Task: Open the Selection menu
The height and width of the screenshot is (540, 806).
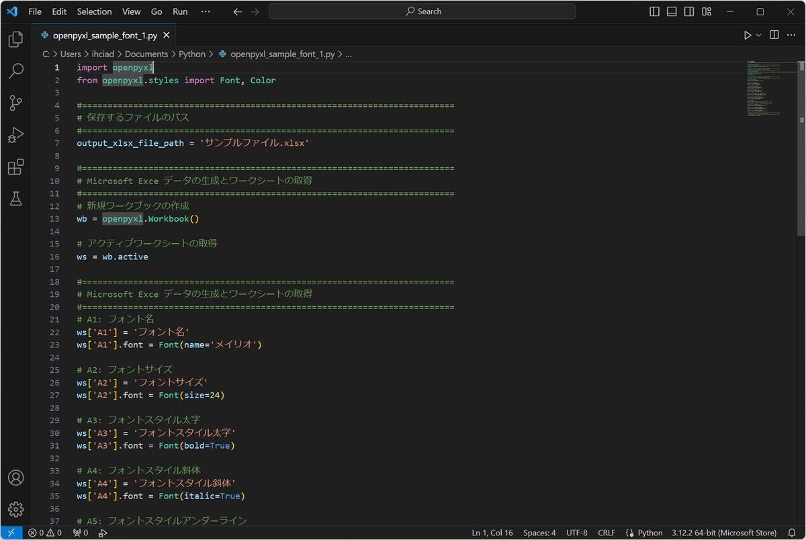Action: tap(94, 11)
